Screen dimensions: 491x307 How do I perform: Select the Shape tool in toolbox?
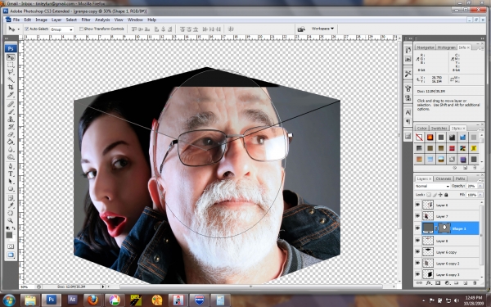pyautogui.click(x=11, y=188)
